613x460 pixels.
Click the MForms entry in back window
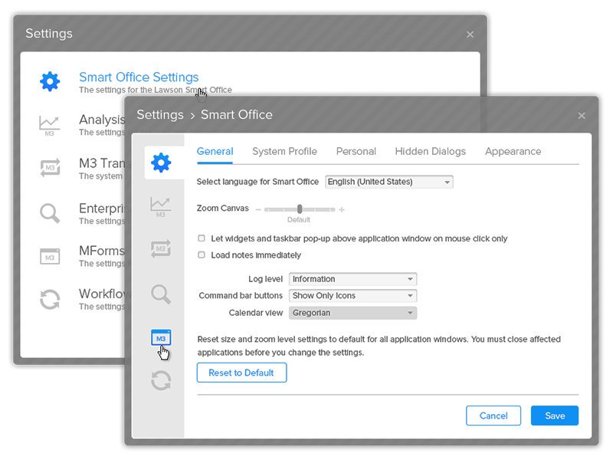pos(102,251)
